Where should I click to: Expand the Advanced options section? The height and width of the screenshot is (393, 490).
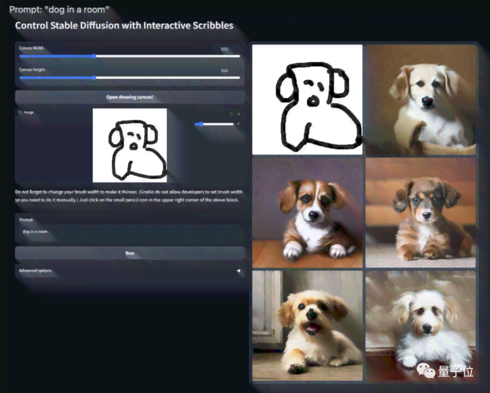[x=130, y=271]
